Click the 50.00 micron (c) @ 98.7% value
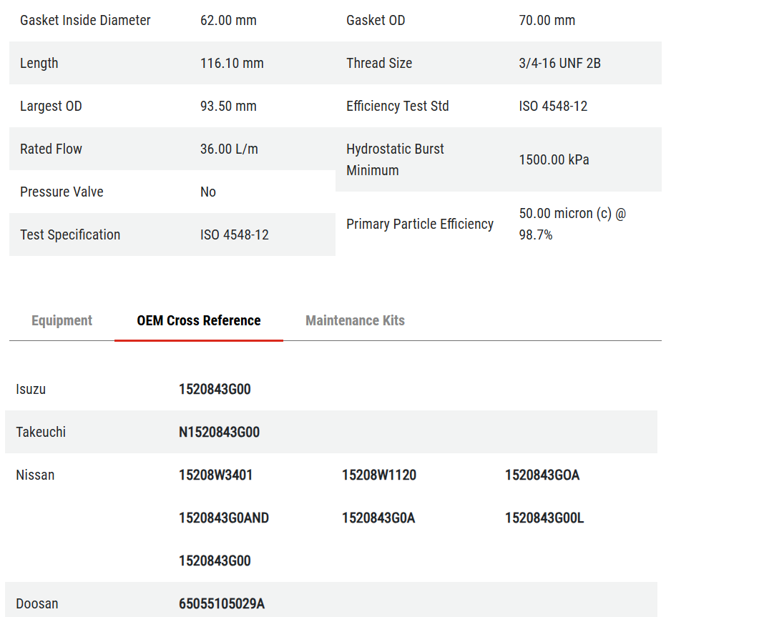 [572, 224]
